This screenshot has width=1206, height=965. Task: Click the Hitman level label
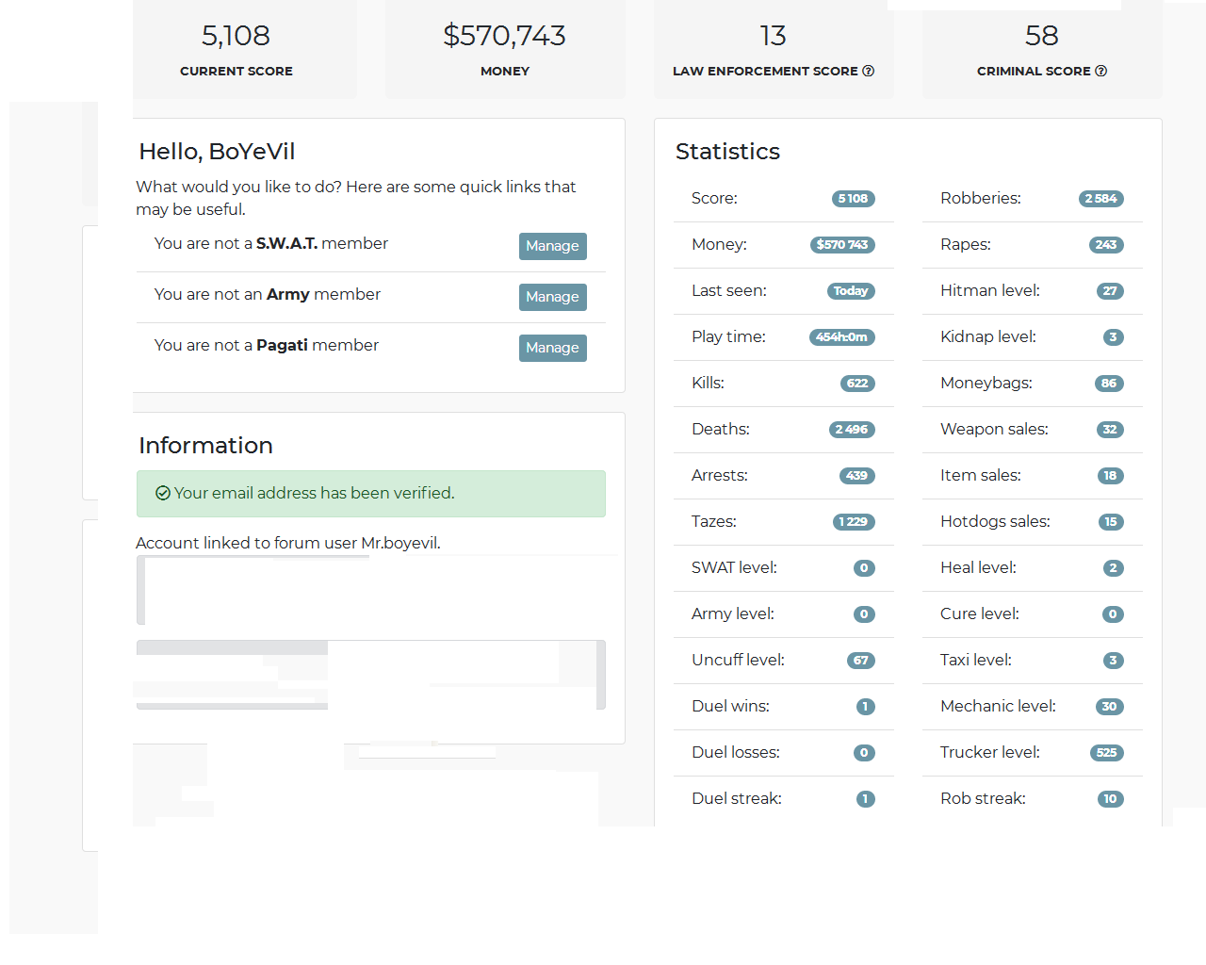point(990,290)
